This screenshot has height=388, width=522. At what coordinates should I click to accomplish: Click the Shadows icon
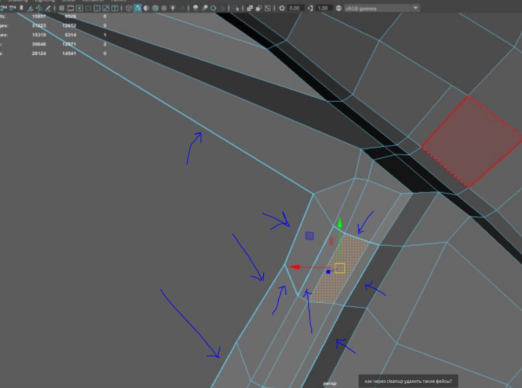(182, 8)
